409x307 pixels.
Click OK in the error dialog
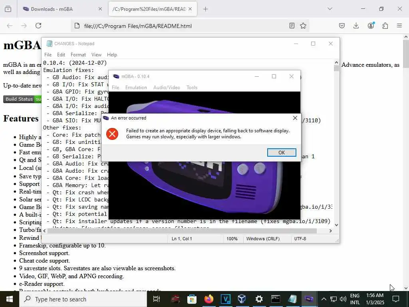pos(282,152)
